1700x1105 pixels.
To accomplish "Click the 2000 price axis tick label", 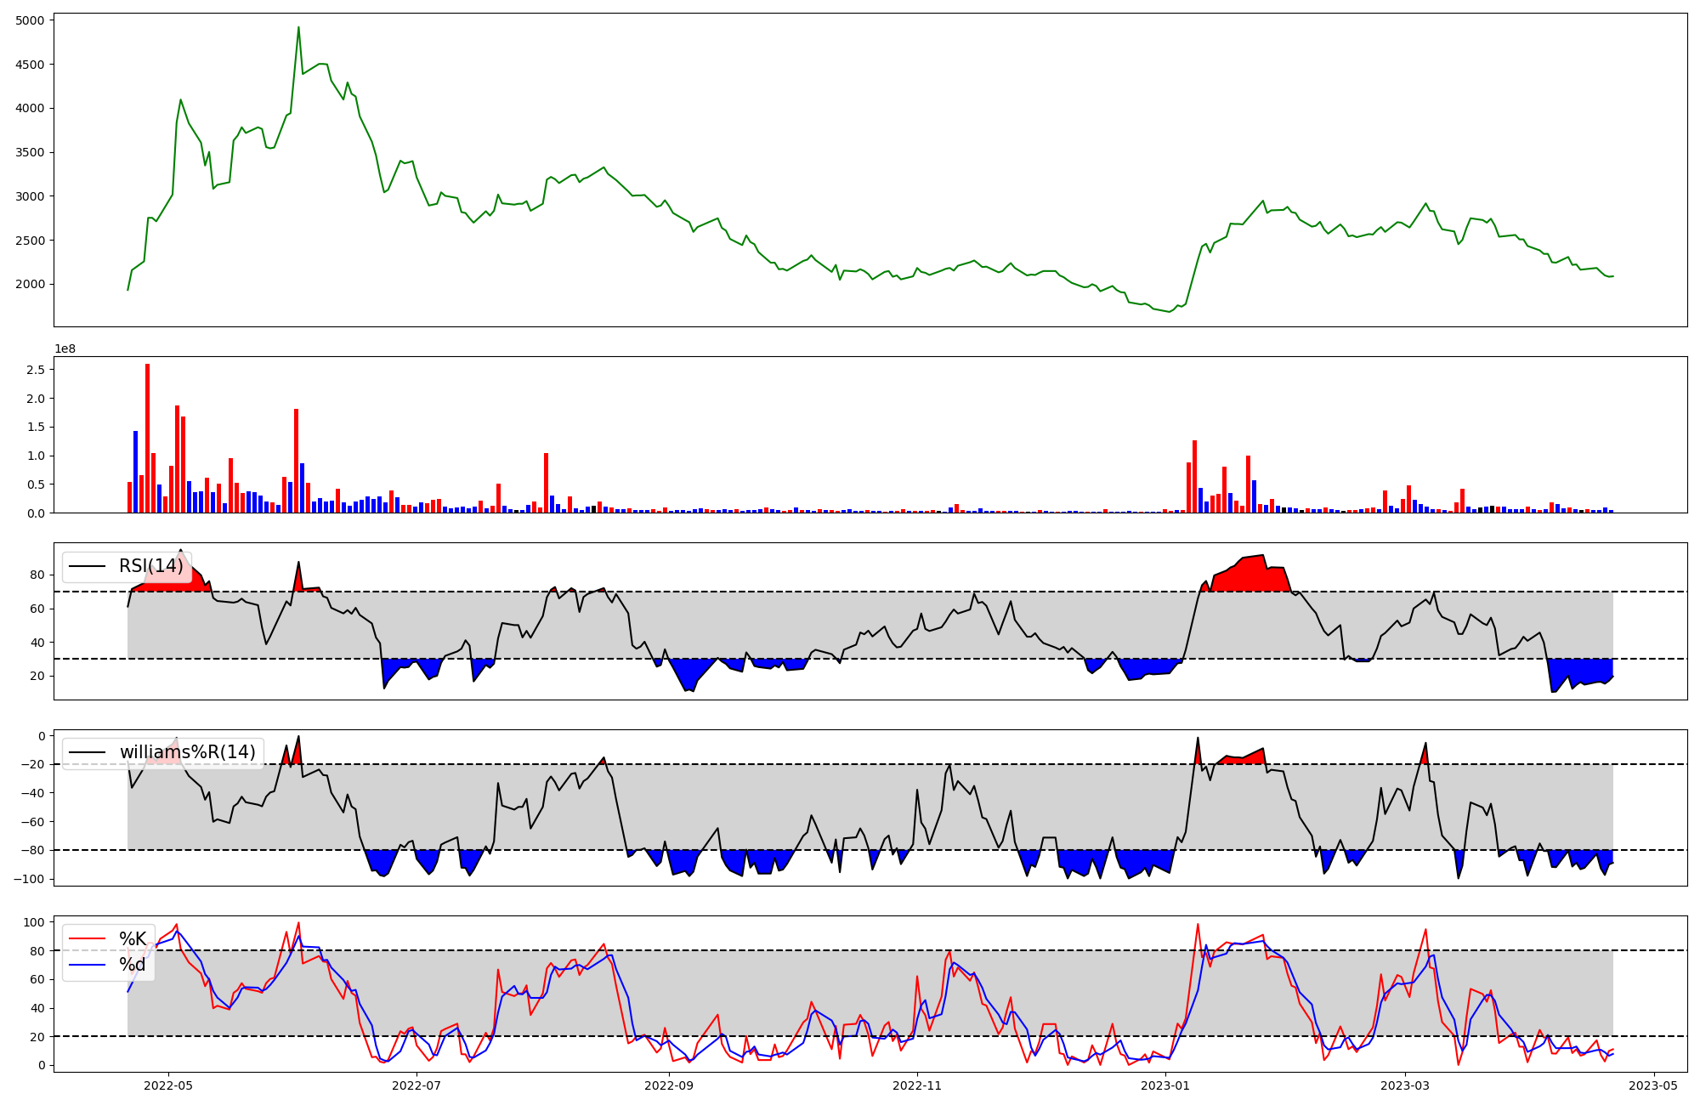I will (x=30, y=284).
